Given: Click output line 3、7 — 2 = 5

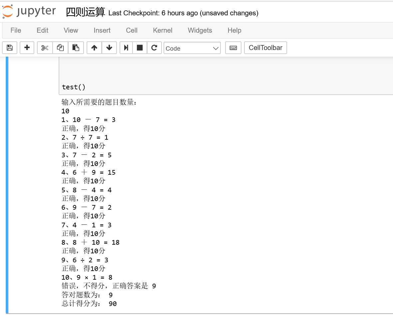Looking at the screenshot, I should coord(87,155).
